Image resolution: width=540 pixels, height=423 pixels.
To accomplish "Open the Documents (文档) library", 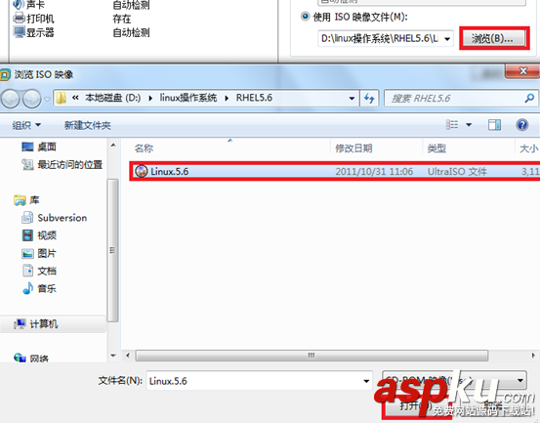I will pos(39,271).
